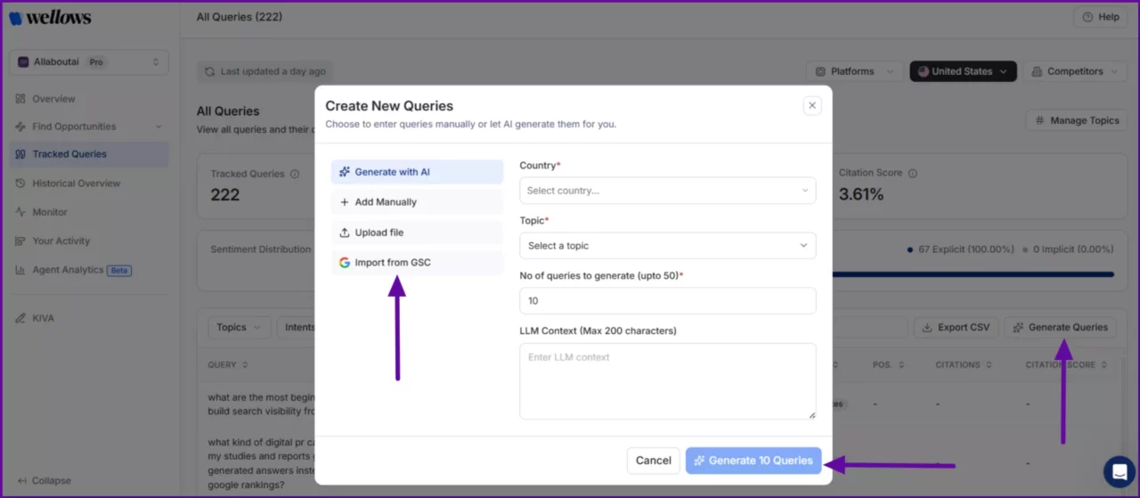The height and width of the screenshot is (498, 1140).
Task: Open the Select a topic dropdown
Action: tap(667, 246)
